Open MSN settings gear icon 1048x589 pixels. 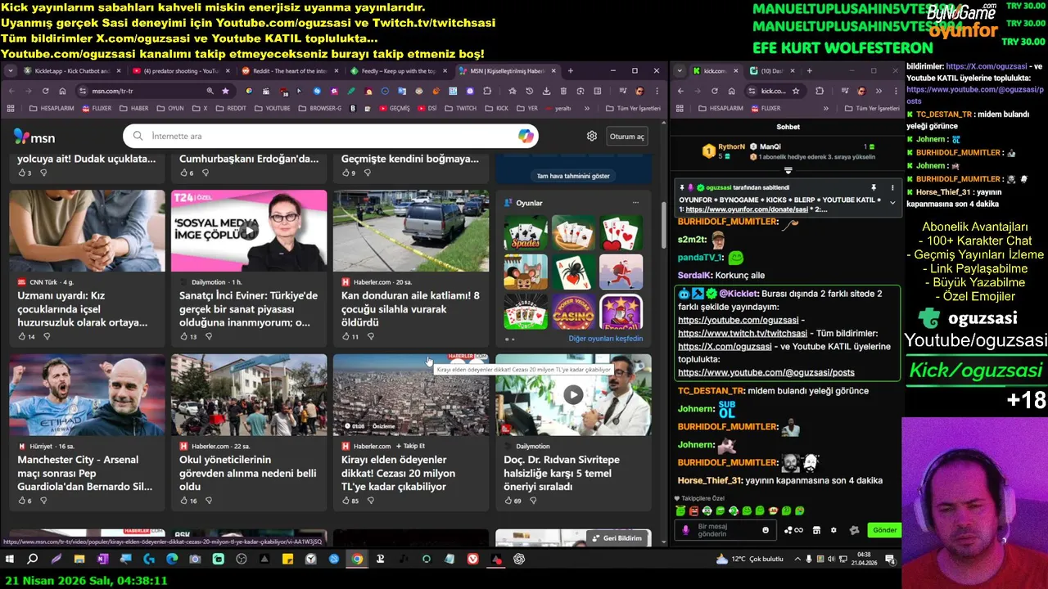point(592,137)
